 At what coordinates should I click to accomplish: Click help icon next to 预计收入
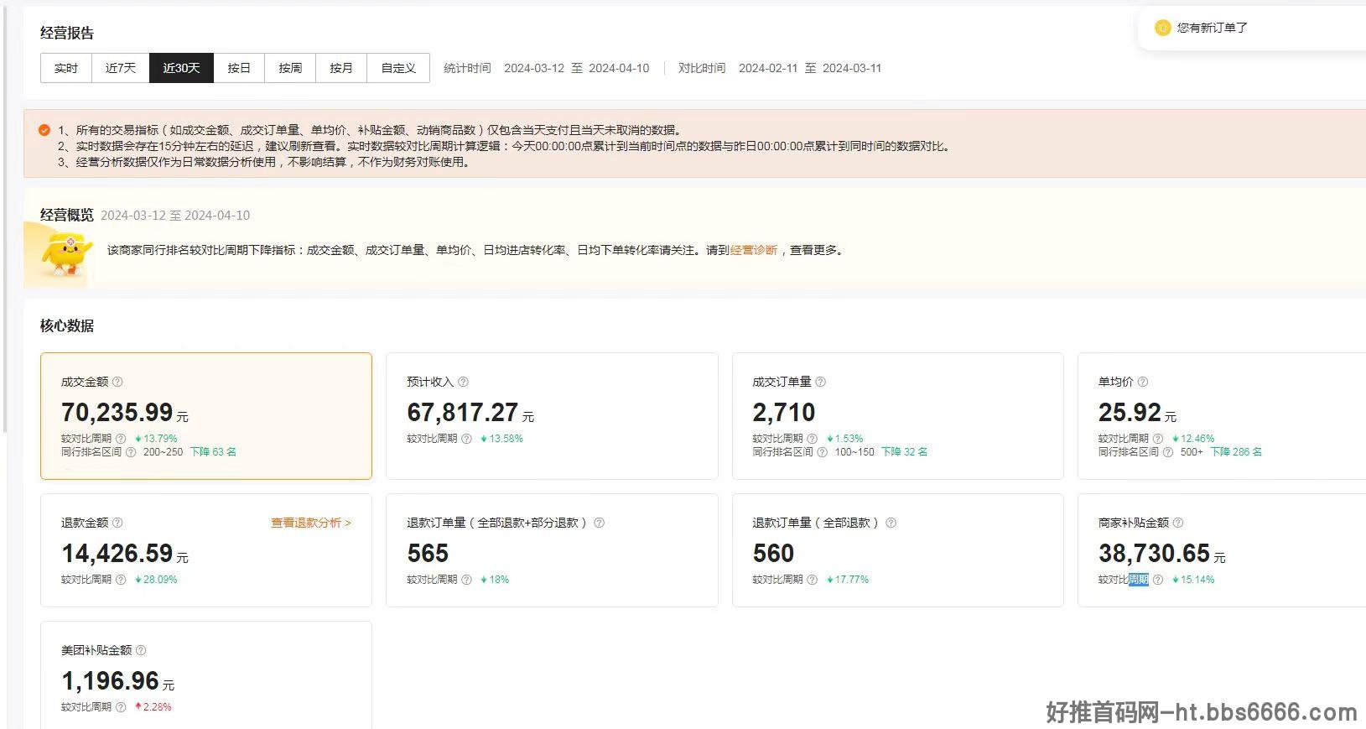[x=463, y=382]
